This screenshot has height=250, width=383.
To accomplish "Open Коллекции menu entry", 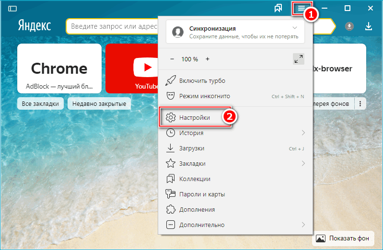I will click(x=235, y=179).
